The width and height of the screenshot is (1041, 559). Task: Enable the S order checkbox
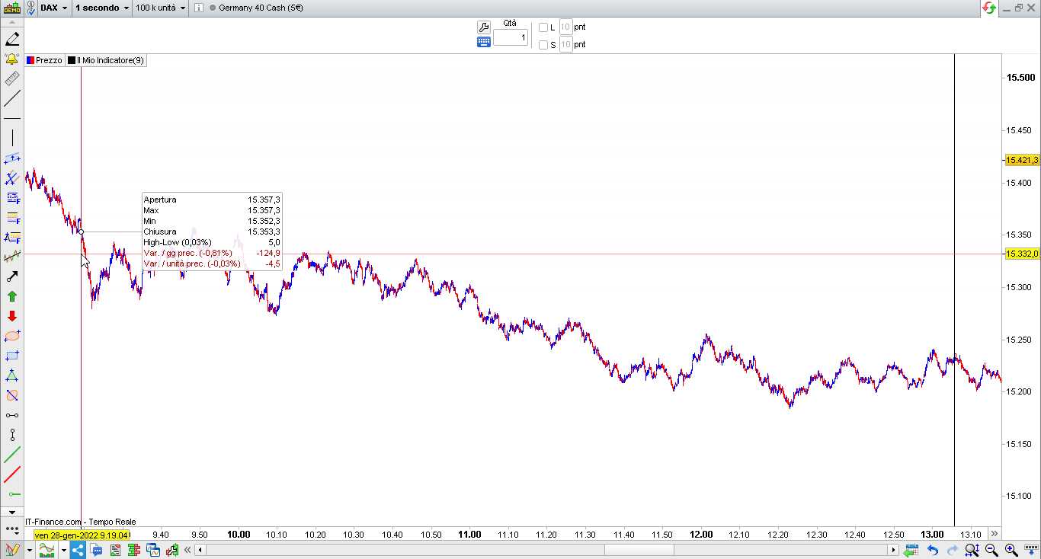[543, 45]
